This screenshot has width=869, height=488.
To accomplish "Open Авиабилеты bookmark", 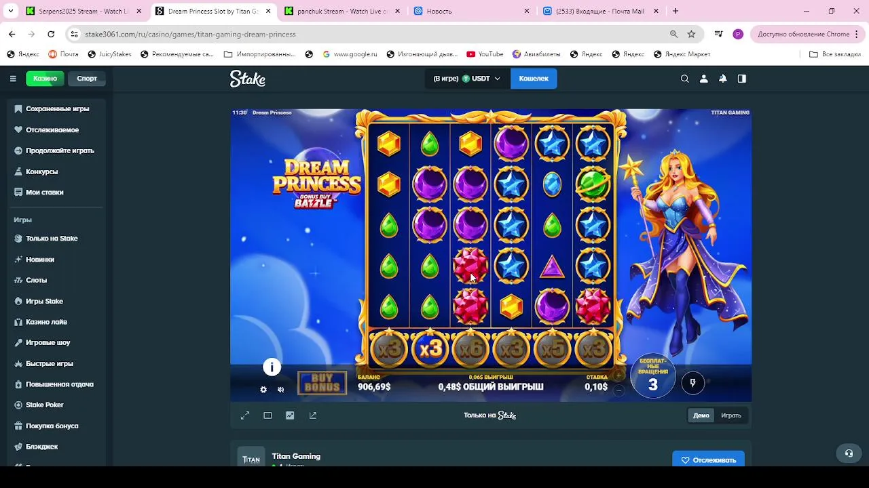I will tap(536, 54).
